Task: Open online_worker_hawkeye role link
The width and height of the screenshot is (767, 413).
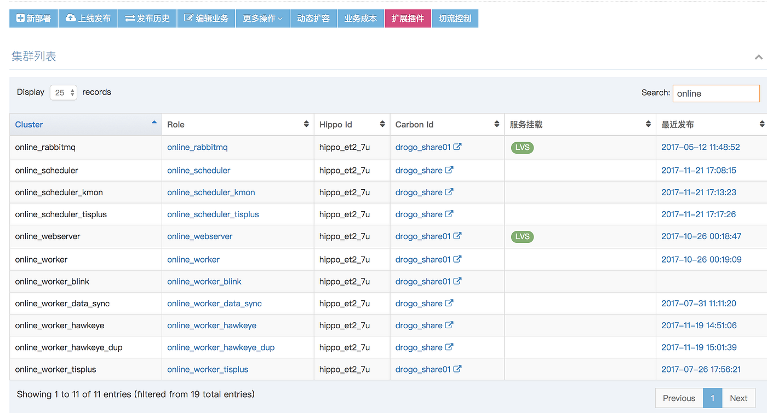Action: click(212, 325)
